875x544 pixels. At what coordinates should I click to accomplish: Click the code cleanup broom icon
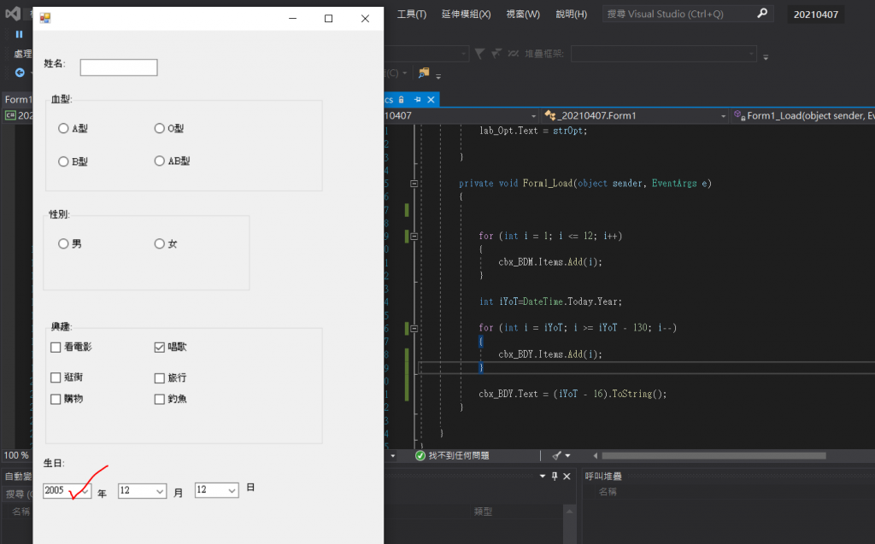pyautogui.click(x=557, y=456)
